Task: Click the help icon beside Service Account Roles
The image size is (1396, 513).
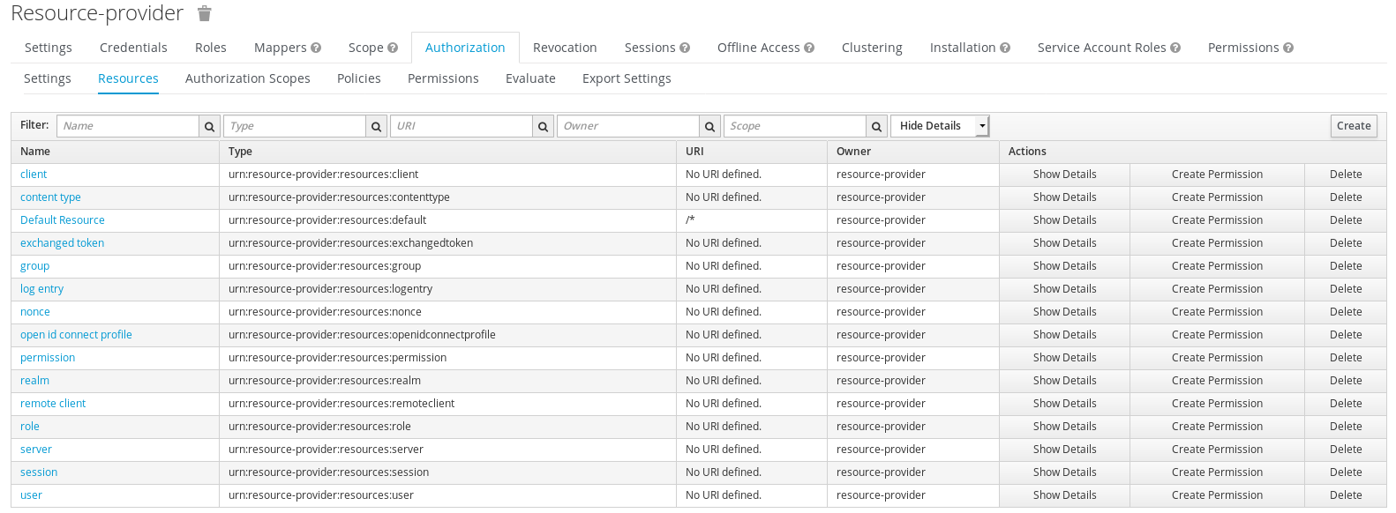Action: click(x=1175, y=48)
